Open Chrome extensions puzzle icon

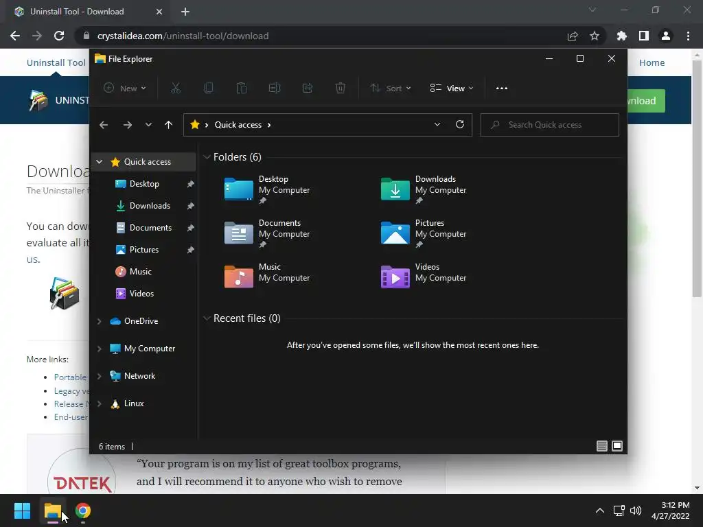[x=622, y=36]
